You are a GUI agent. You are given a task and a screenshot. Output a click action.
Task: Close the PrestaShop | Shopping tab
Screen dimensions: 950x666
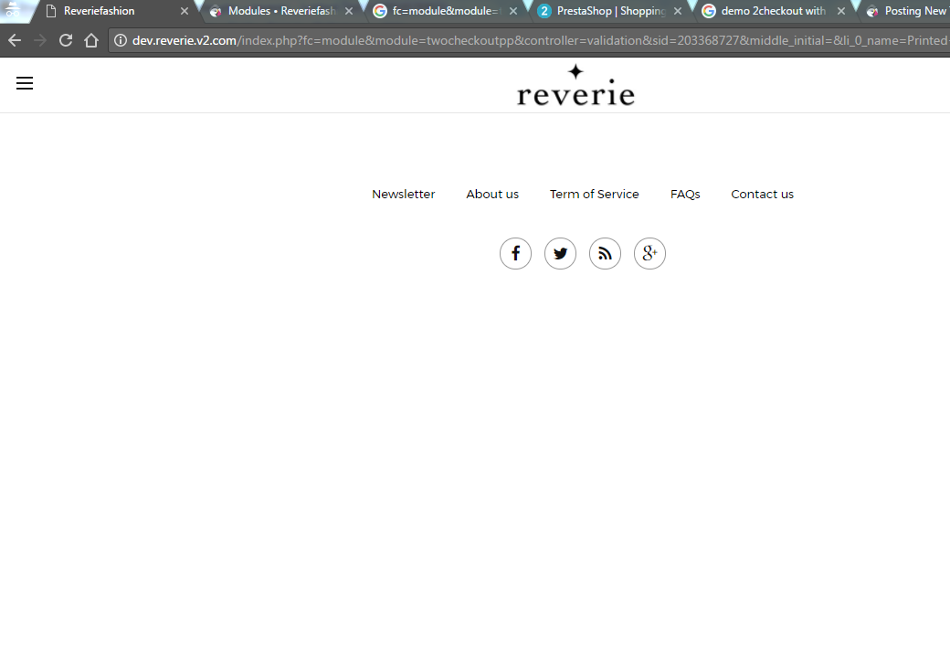678,11
